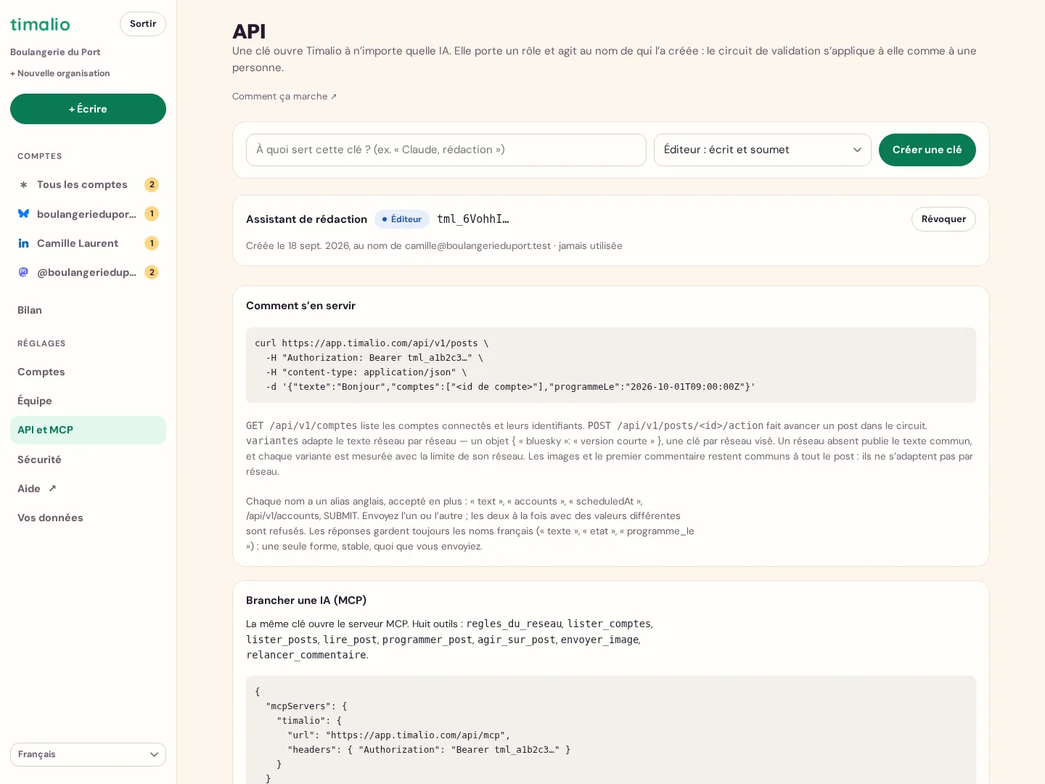Click the Boulangerie du Port organisation name
This screenshot has height=784, width=1045.
click(x=55, y=52)
